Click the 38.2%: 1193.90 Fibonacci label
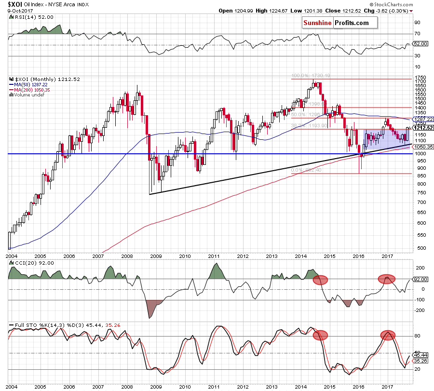The width and height of the screenshot is (434, 391). 309,126
